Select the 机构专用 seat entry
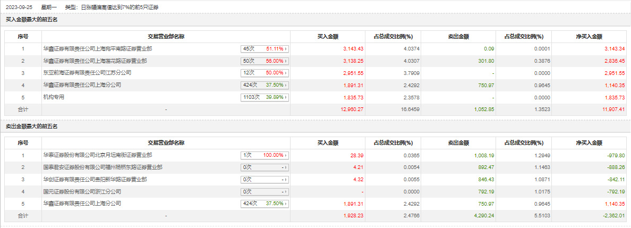Viewport: 631px width, 228px height. [54, 97]
